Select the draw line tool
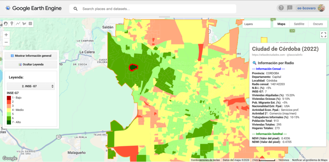The image size is (329, 162). click(18, 24)
